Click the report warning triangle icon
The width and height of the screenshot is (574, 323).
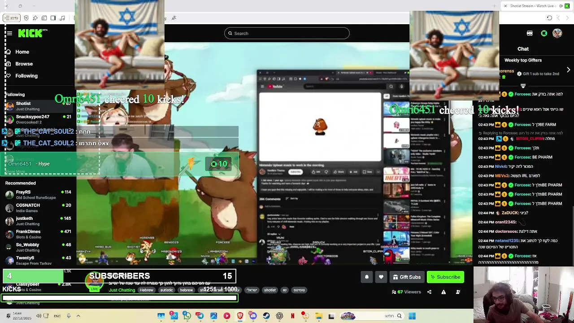coord(444,292)
